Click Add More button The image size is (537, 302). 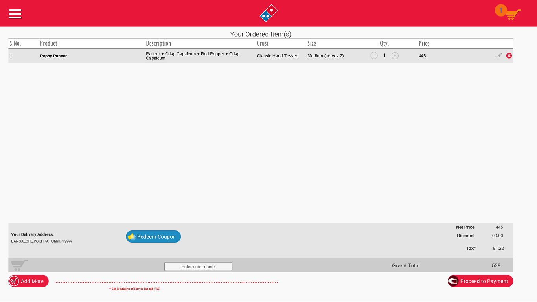(28, 281)
